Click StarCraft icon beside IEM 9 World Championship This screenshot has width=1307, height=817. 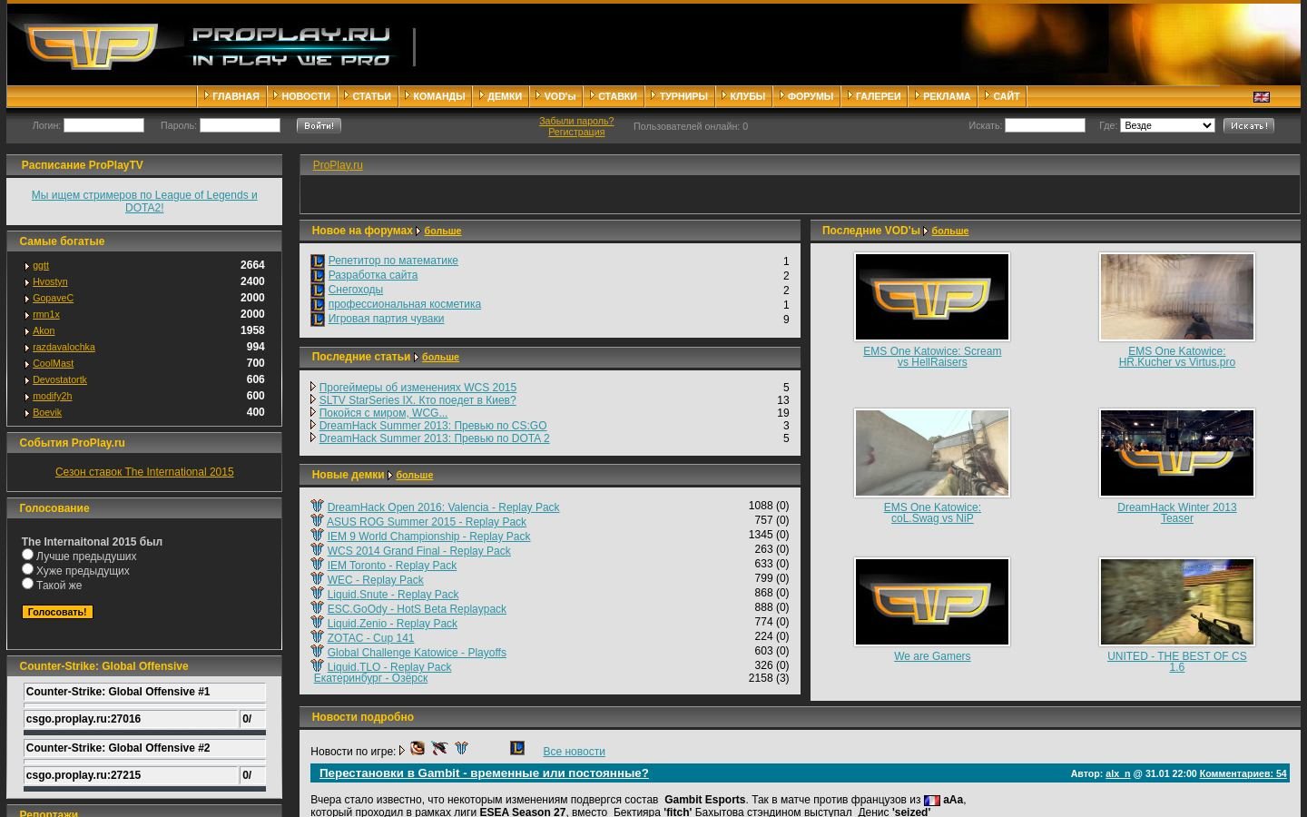(317, 536)
